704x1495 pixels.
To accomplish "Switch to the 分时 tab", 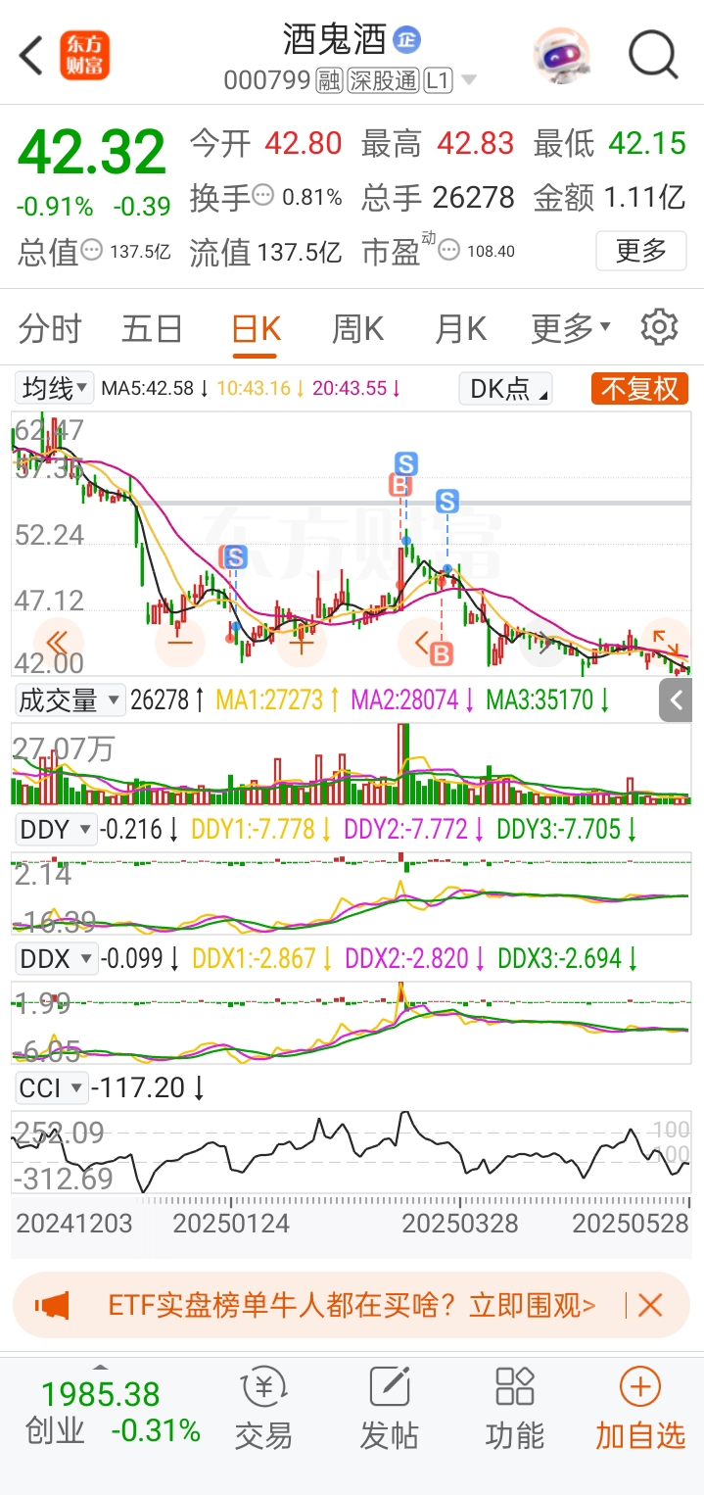I will 51,329.
